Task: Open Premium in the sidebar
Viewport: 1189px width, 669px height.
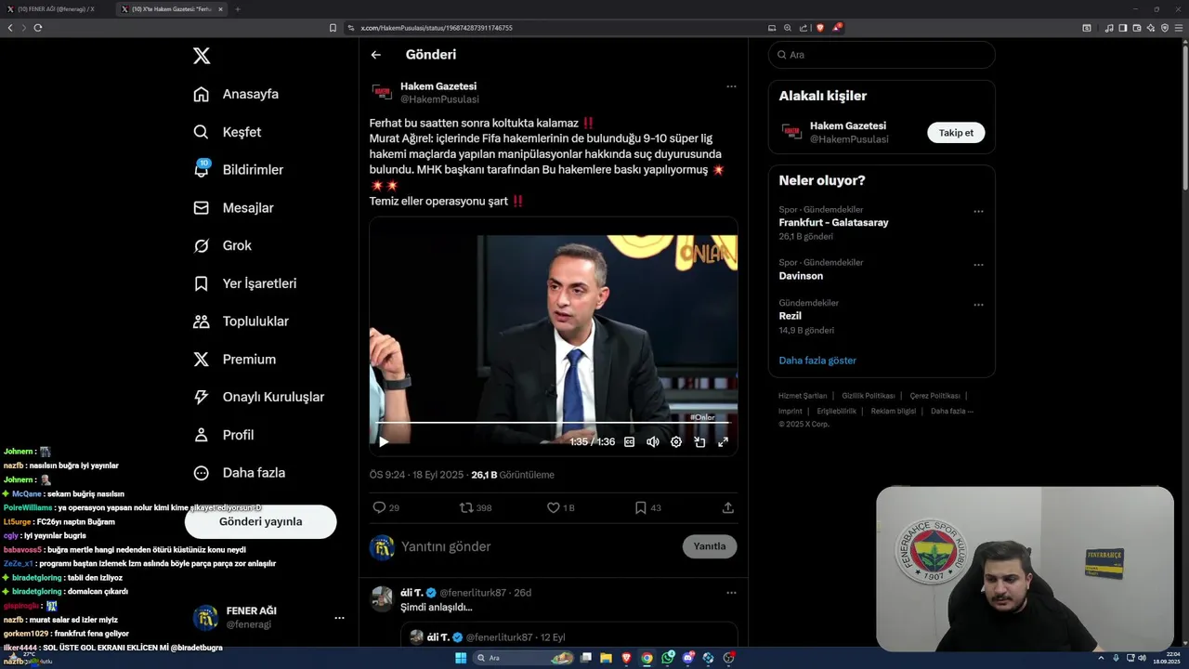Action: (234, 360)
